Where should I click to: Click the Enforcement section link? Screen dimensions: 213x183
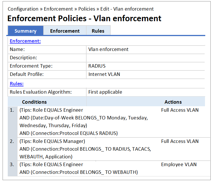point(25,41)
